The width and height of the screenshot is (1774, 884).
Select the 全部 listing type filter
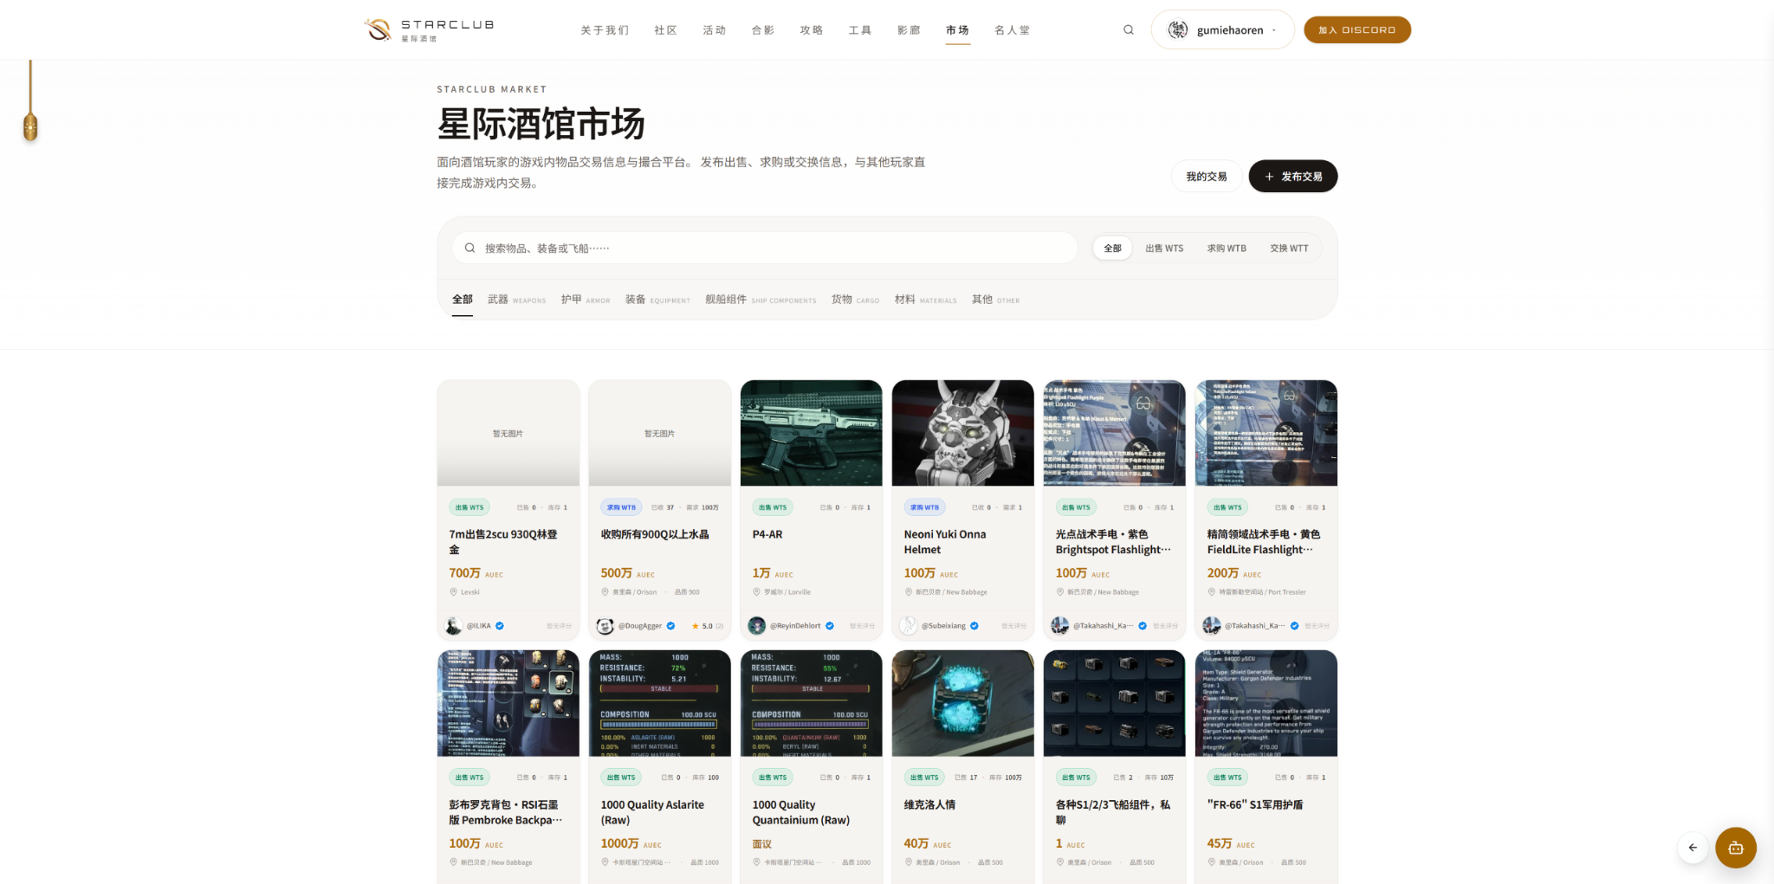[1113, 248]
